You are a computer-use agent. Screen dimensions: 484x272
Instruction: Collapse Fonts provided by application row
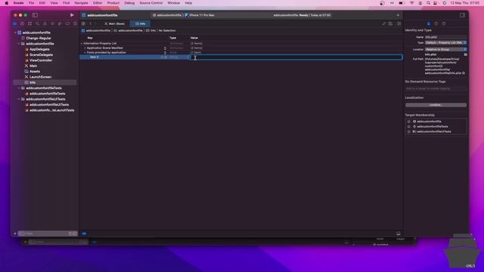85,52
